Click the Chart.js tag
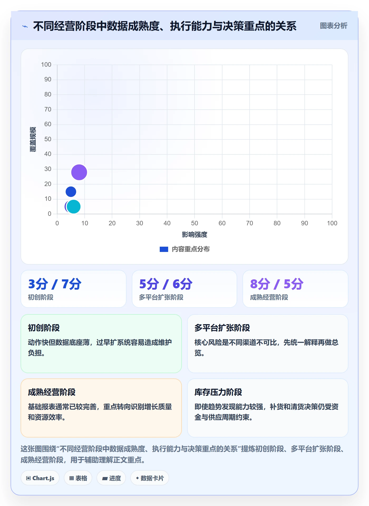The height and width of the screenshot is (506, 369). tap(40, 478)
